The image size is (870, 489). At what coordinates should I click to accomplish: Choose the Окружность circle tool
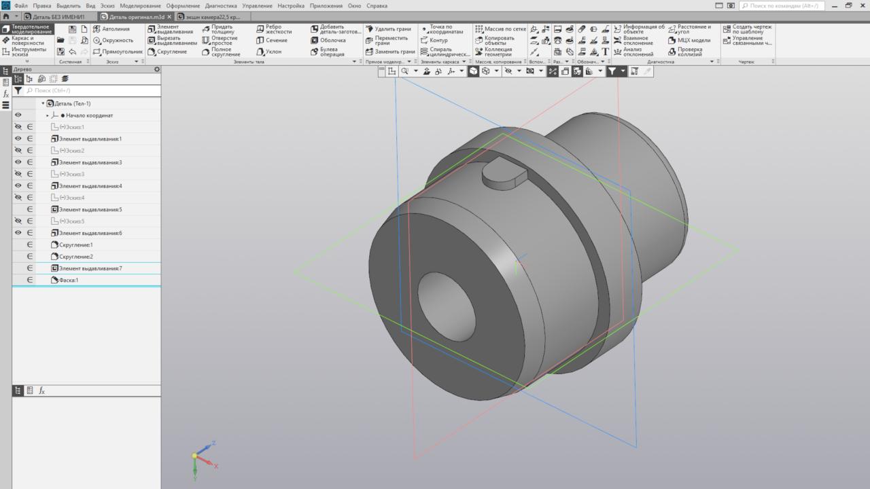click(x=113, y=40)
